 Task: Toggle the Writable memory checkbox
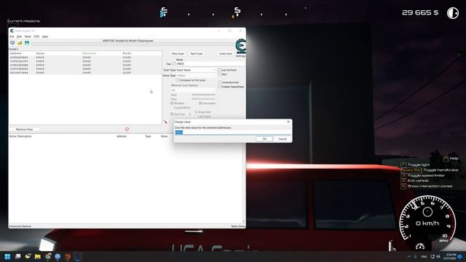pos(172,103)
